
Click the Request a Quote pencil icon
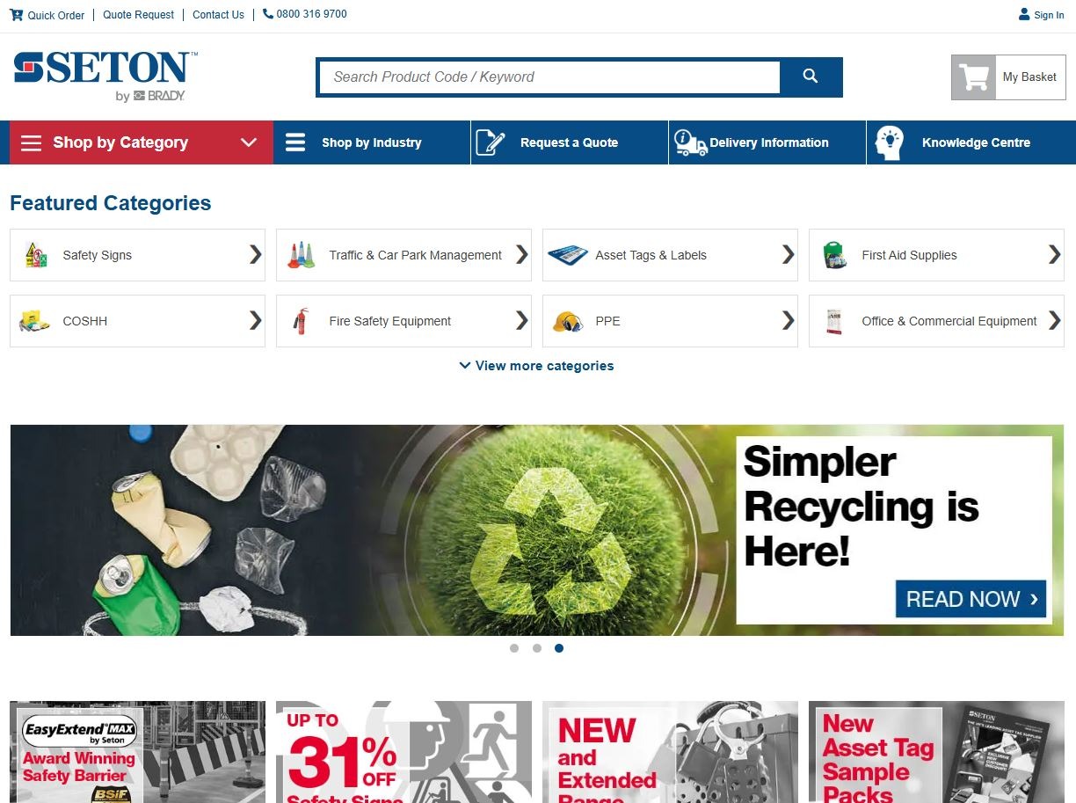(491, 142)
